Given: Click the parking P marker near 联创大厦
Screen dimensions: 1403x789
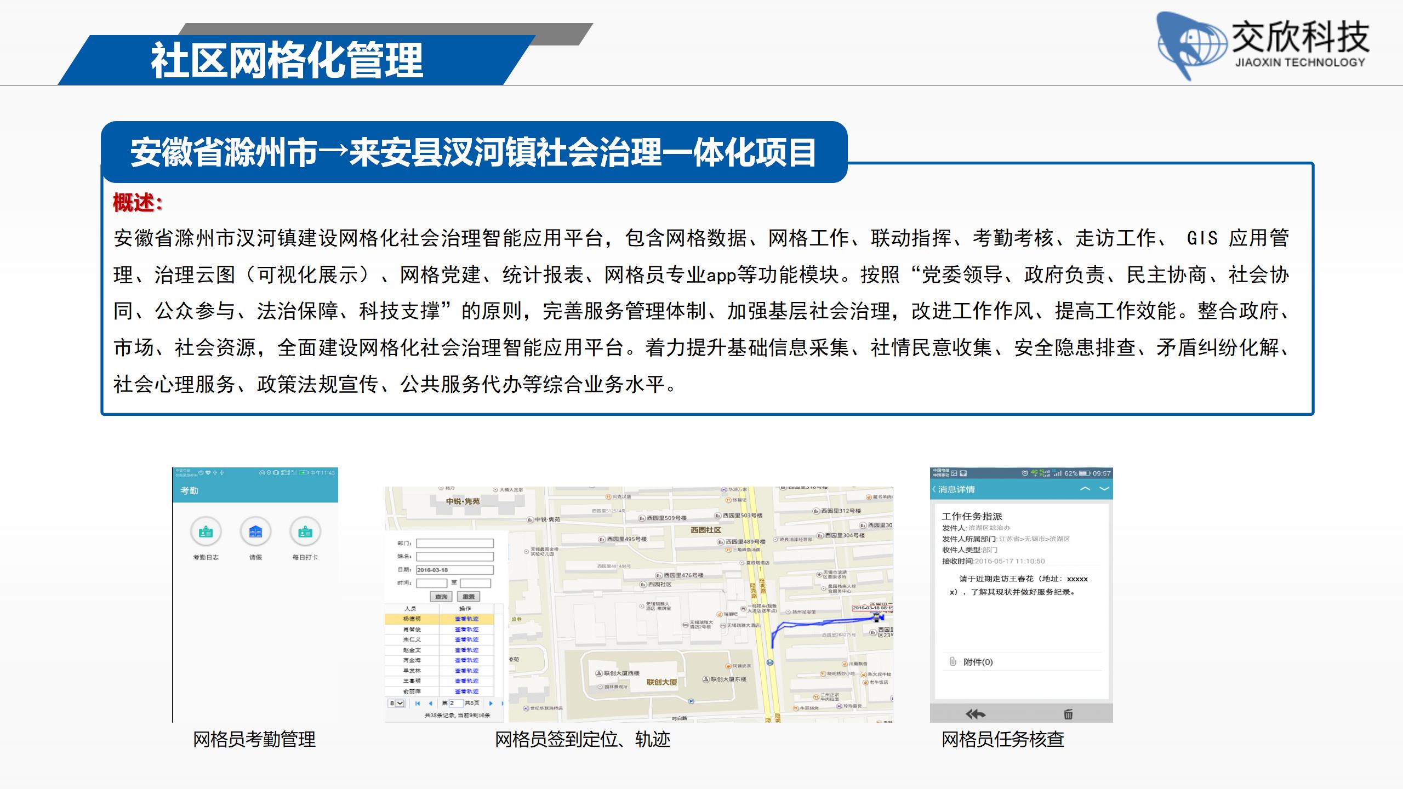Looking at the screenshot, I should click(x=691, y=701).
